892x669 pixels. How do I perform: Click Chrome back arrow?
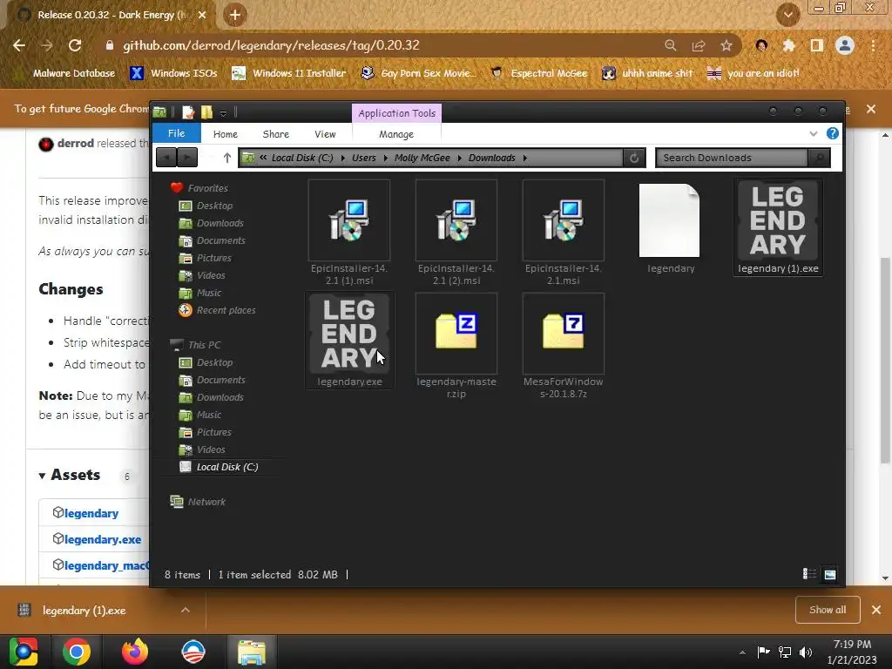click(19, 45)
